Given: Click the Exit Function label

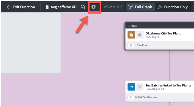Looking at the screenshot, I should pyautogui.click(x=24, y=7).
